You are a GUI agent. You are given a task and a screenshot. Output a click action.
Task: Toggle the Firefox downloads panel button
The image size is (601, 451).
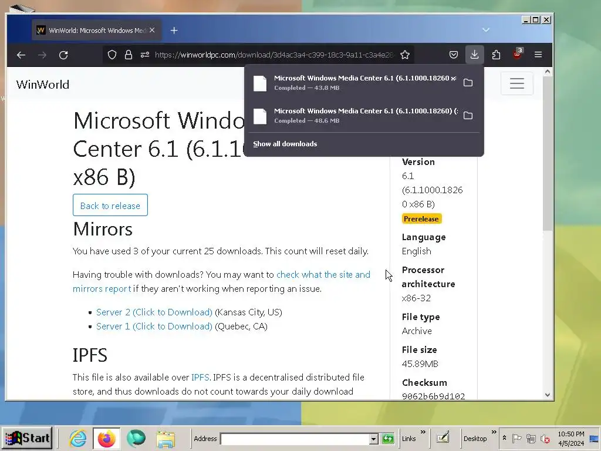click(474, 55)
